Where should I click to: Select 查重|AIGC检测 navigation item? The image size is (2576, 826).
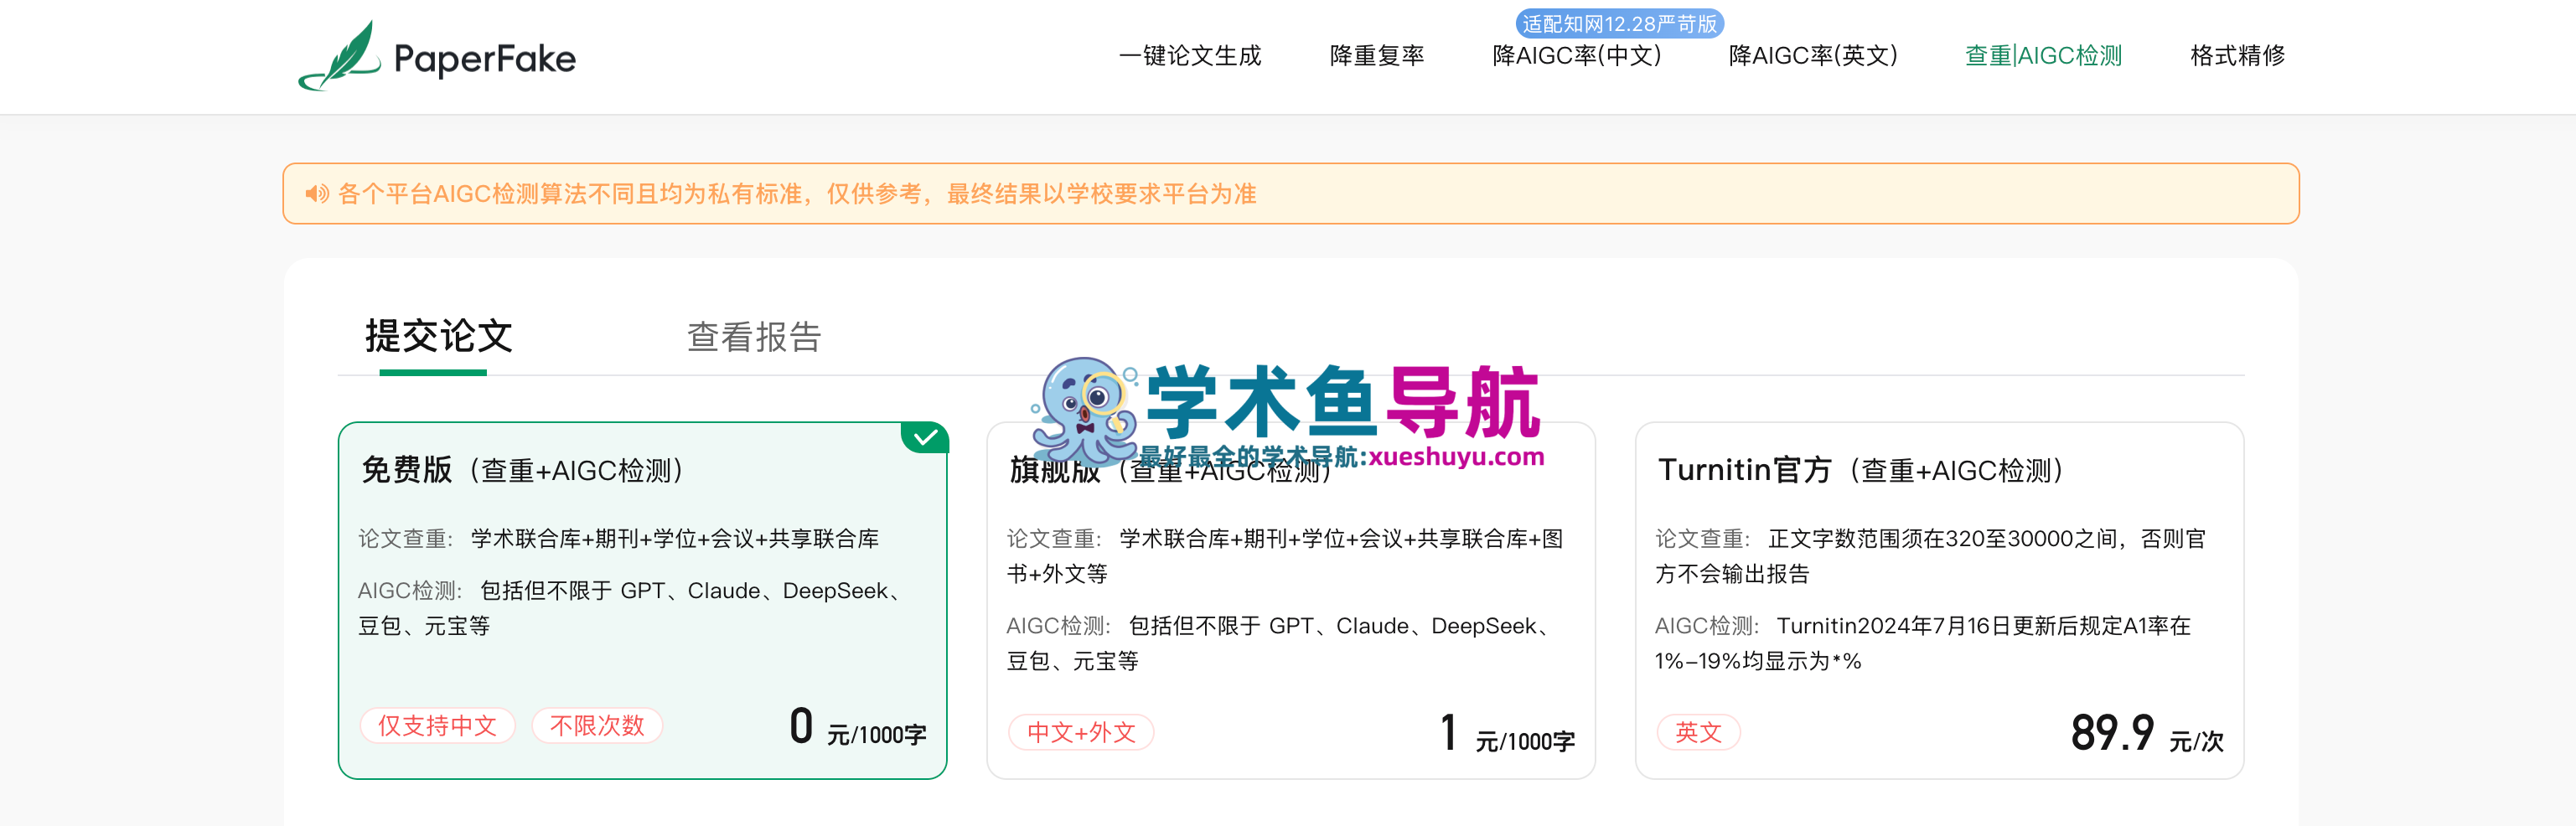pyautogui.click(x=2043, y=56)
